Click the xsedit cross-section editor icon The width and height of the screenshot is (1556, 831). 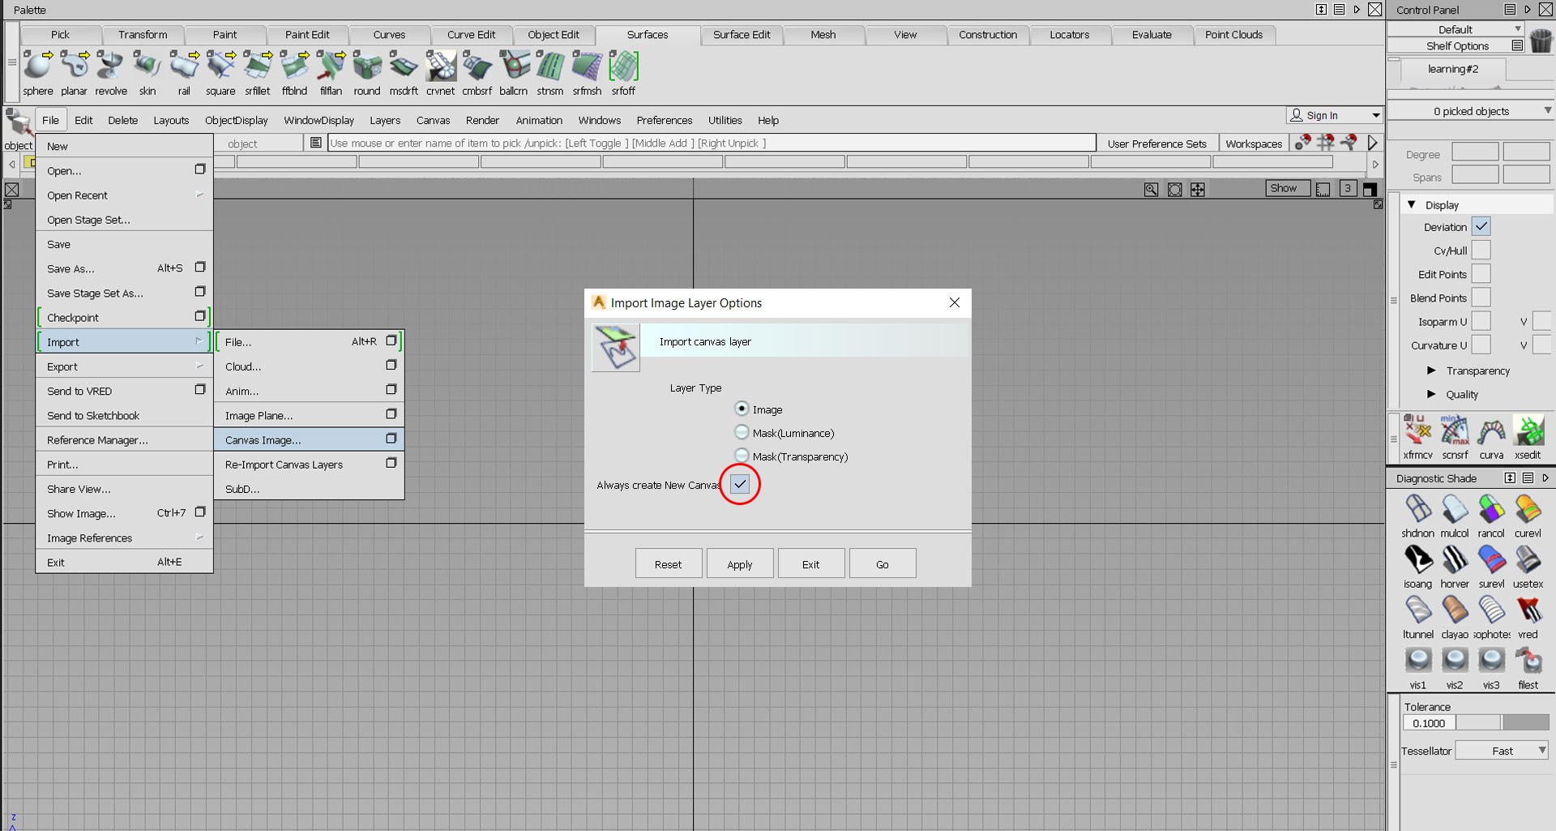tap(1528, 432)
